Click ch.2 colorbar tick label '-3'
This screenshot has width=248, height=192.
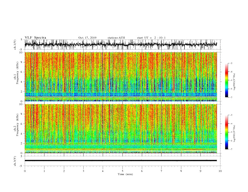point(231,115)
